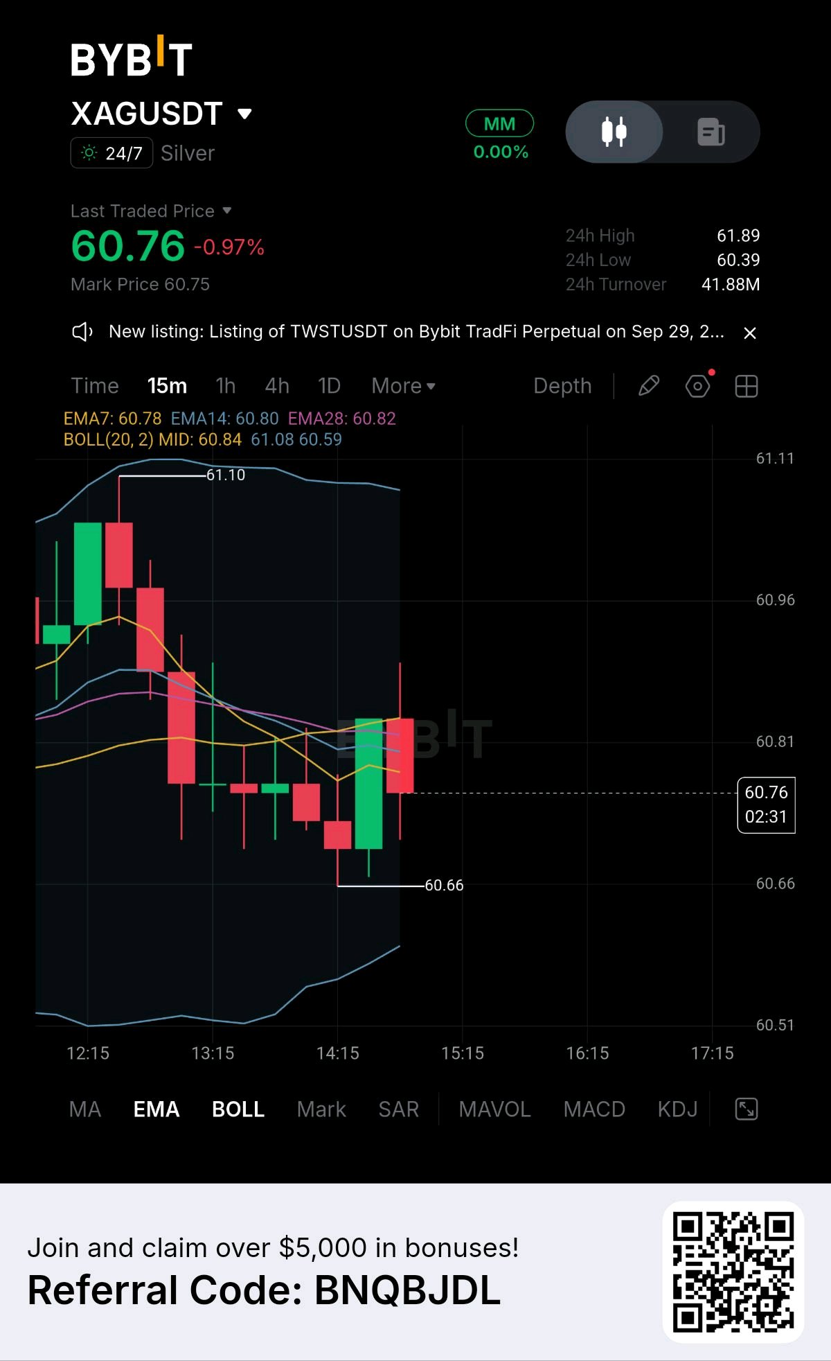Toggle the MAVOL indicator
Image resolution: width=831 pixels, height=1361 pixels.
(x=494, y=1109)
